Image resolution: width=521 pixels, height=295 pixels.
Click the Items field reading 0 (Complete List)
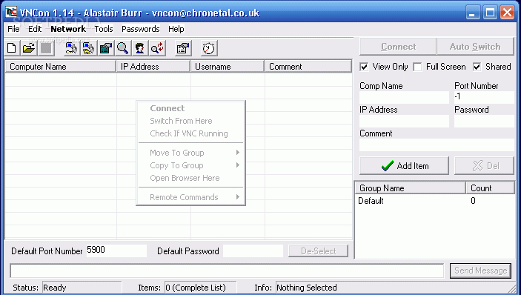tap(200, 288)
